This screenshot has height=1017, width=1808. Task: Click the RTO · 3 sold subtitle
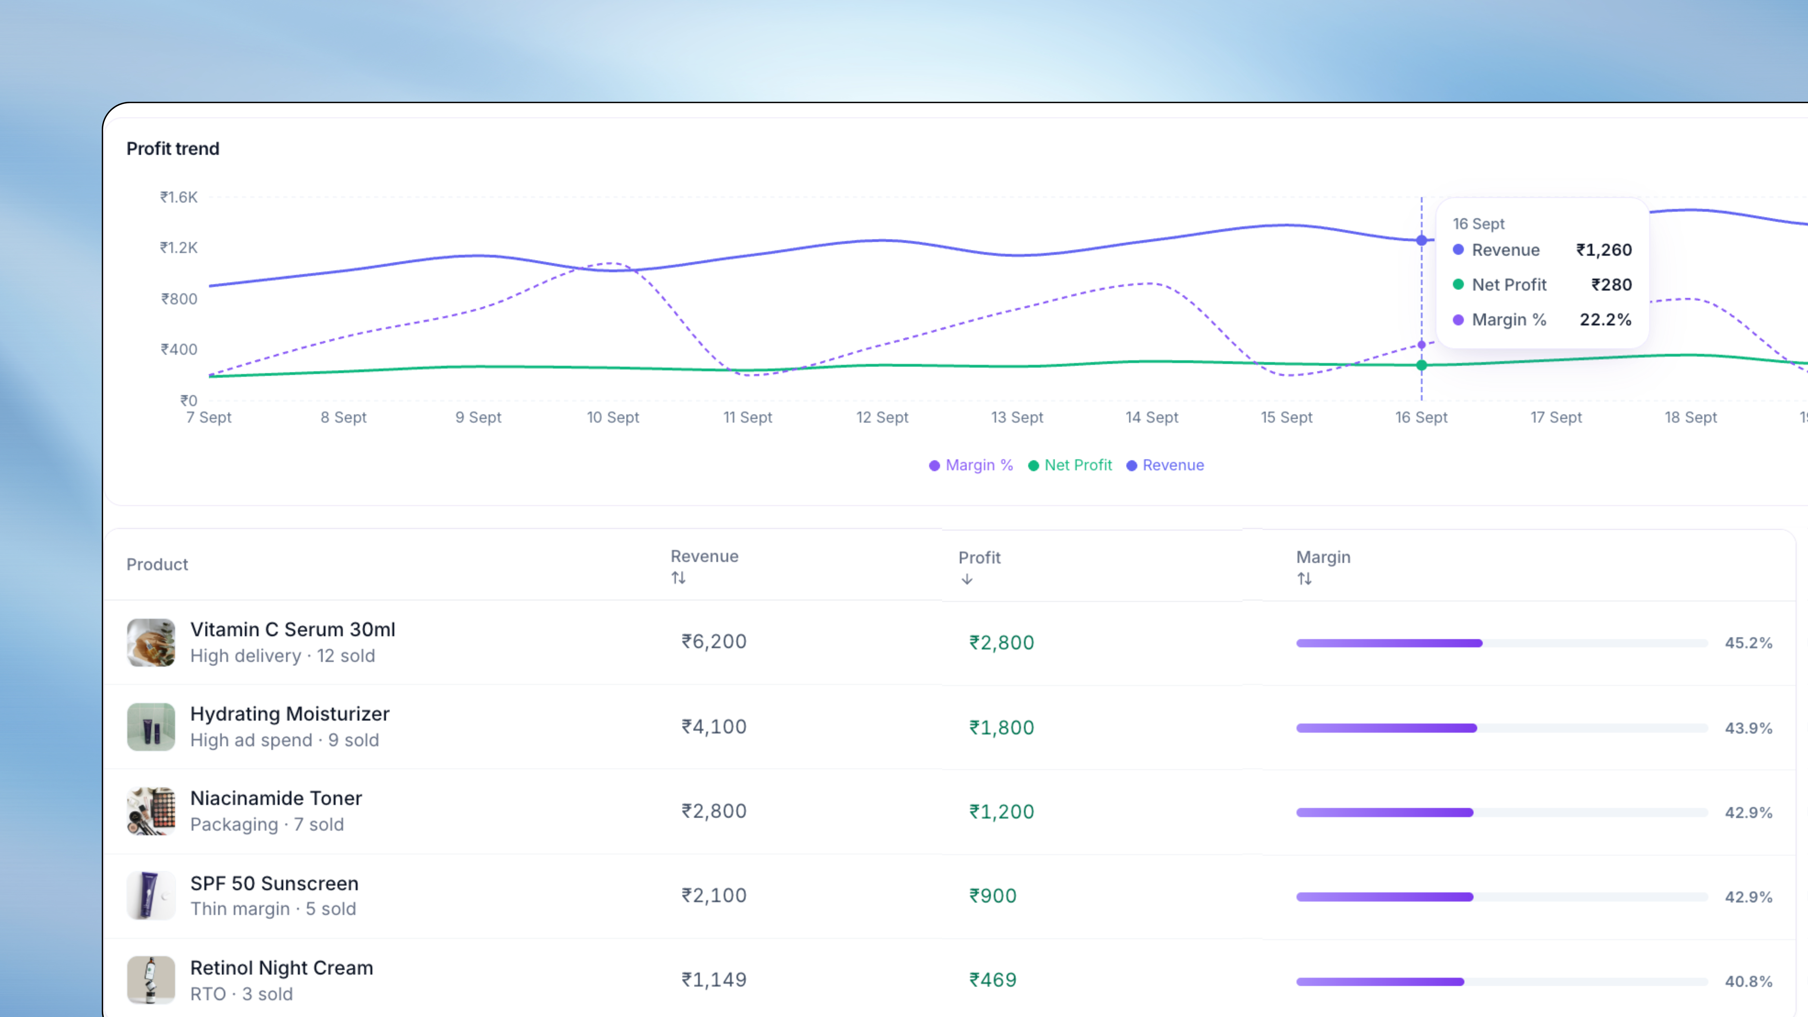[x=241, y=994]
